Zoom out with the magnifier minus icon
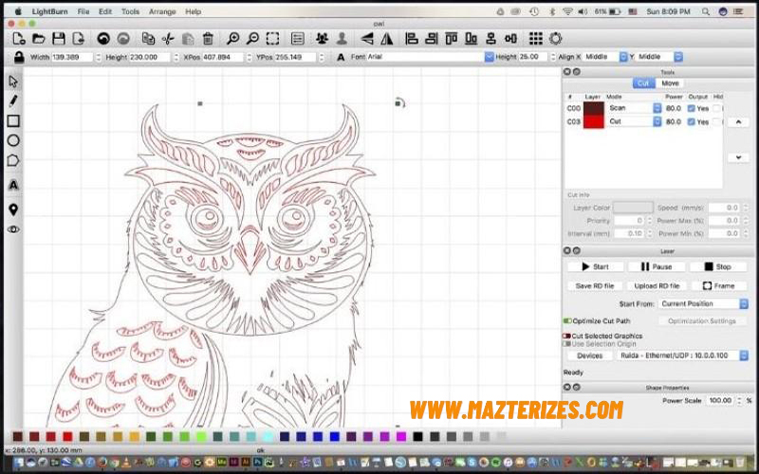This screenshot has width=759, height=474. point(252,39)
